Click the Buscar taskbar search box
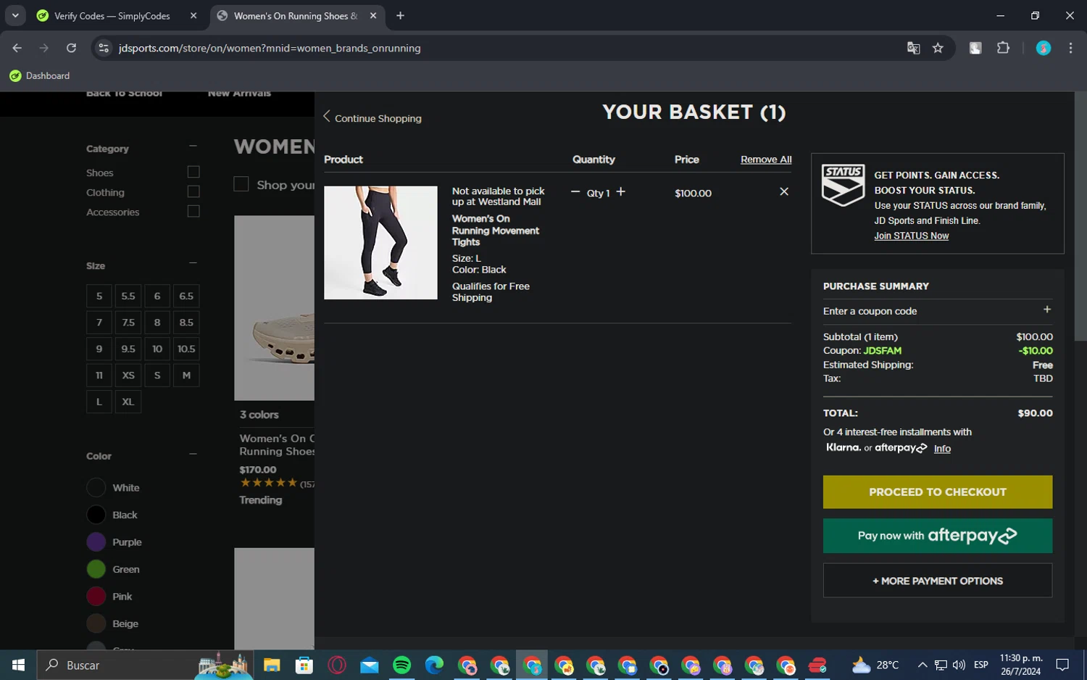Viewport: 1087px width, 680px height. coord(145,665)
